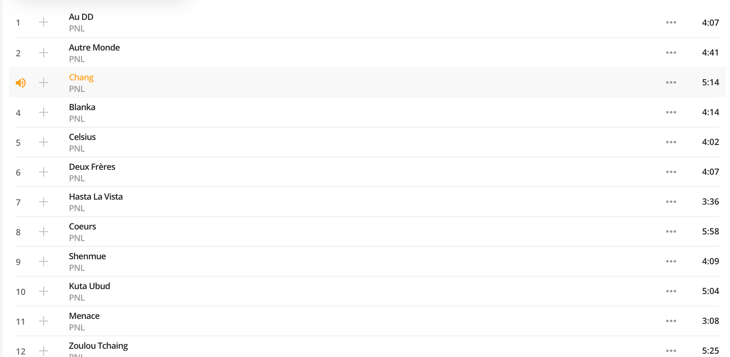The image size is (730, 357).
Task: Click plus icon beside Celsius
Action: click(x=44, y=142)
